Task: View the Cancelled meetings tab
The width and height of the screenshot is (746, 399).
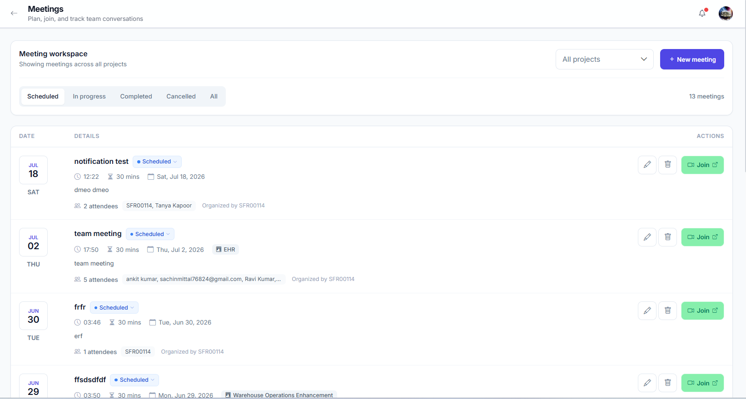Action: click(181, 96)
